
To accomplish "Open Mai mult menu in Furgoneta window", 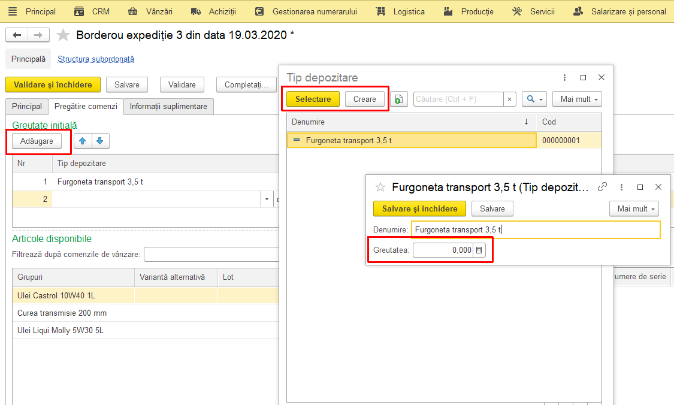I will tap(634, 208).
